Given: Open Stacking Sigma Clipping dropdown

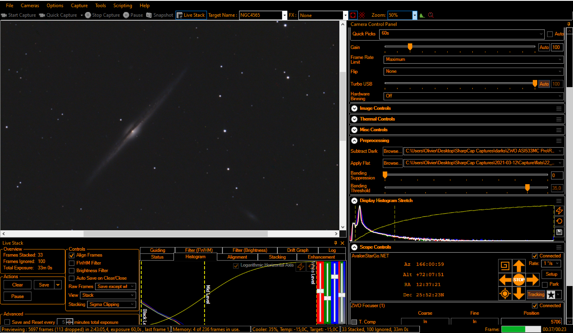Looking at the screenshot, I should pyautogui.click(x=111, y=304).
